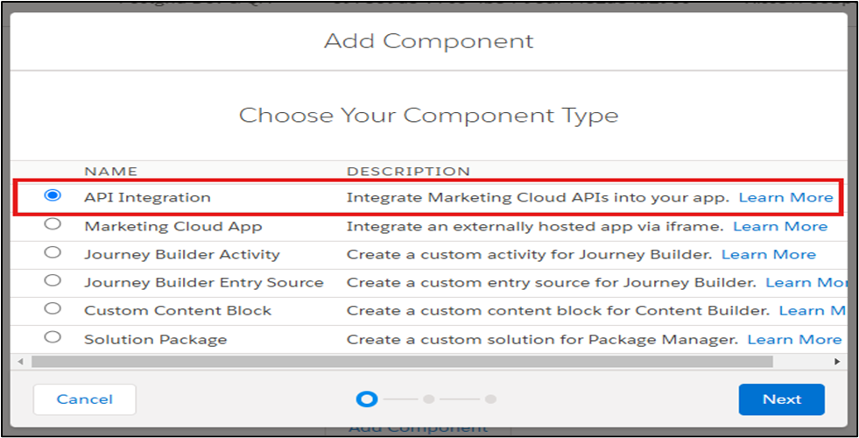Open Learn More link for Marketing Cloud App
The image size is (859, 438).
(780, 226)
